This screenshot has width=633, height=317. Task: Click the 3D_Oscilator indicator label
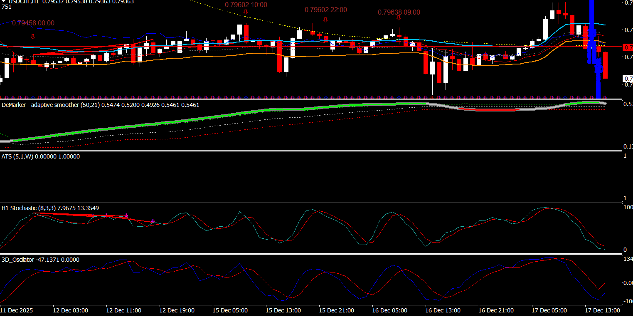coord(40,260)
